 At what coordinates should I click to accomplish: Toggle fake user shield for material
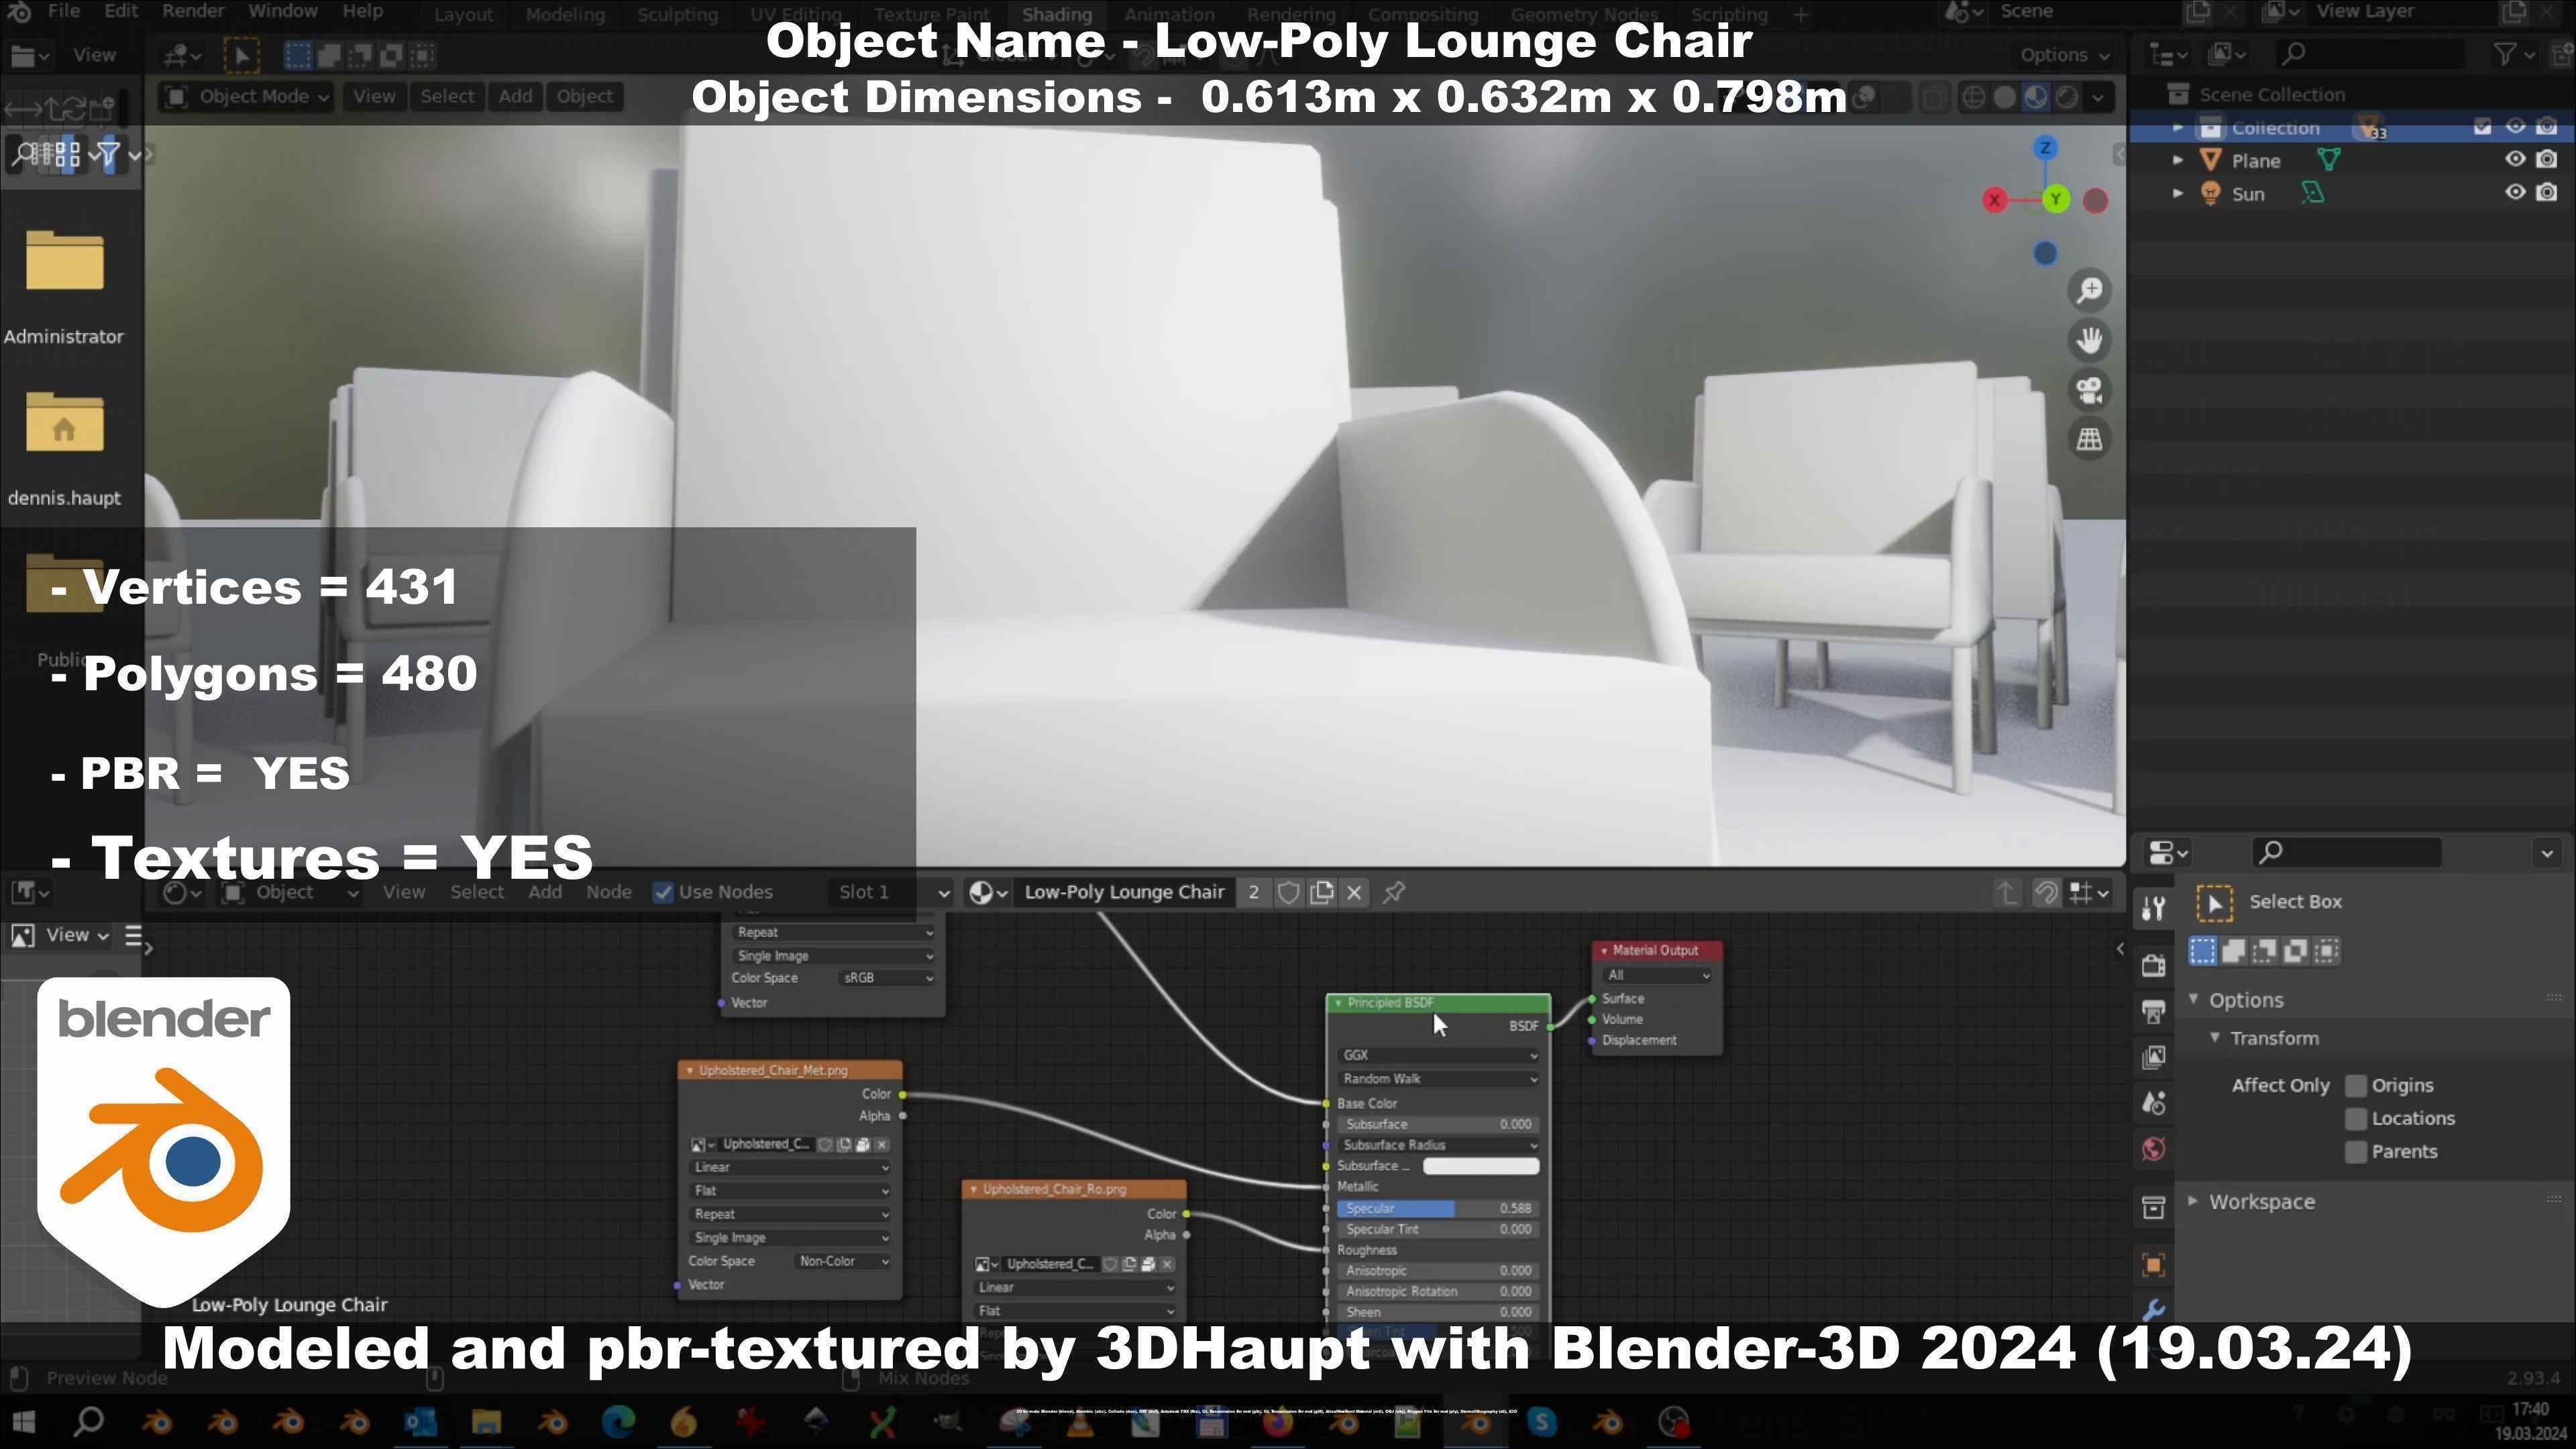(x=1288, y=892)
